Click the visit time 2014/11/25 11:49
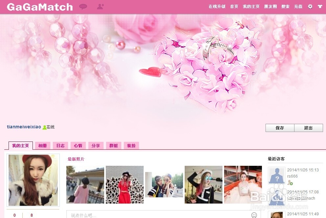 (303, 214)
